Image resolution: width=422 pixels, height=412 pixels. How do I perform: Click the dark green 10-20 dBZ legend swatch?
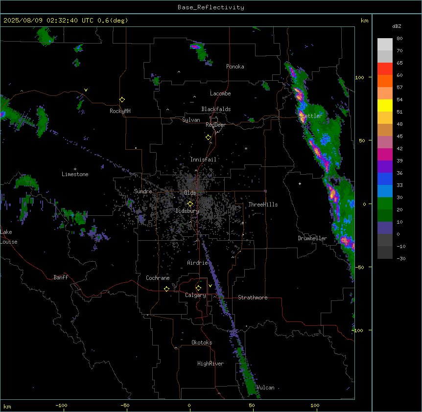click(x=385, y=215)
